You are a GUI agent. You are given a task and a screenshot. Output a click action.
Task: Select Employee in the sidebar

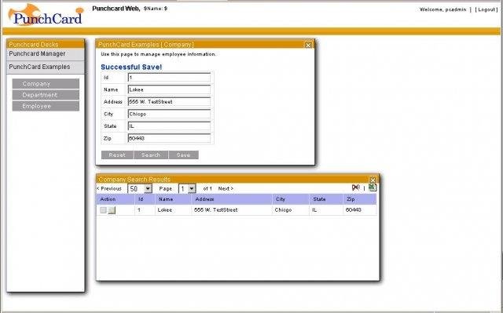click(46, 106)
